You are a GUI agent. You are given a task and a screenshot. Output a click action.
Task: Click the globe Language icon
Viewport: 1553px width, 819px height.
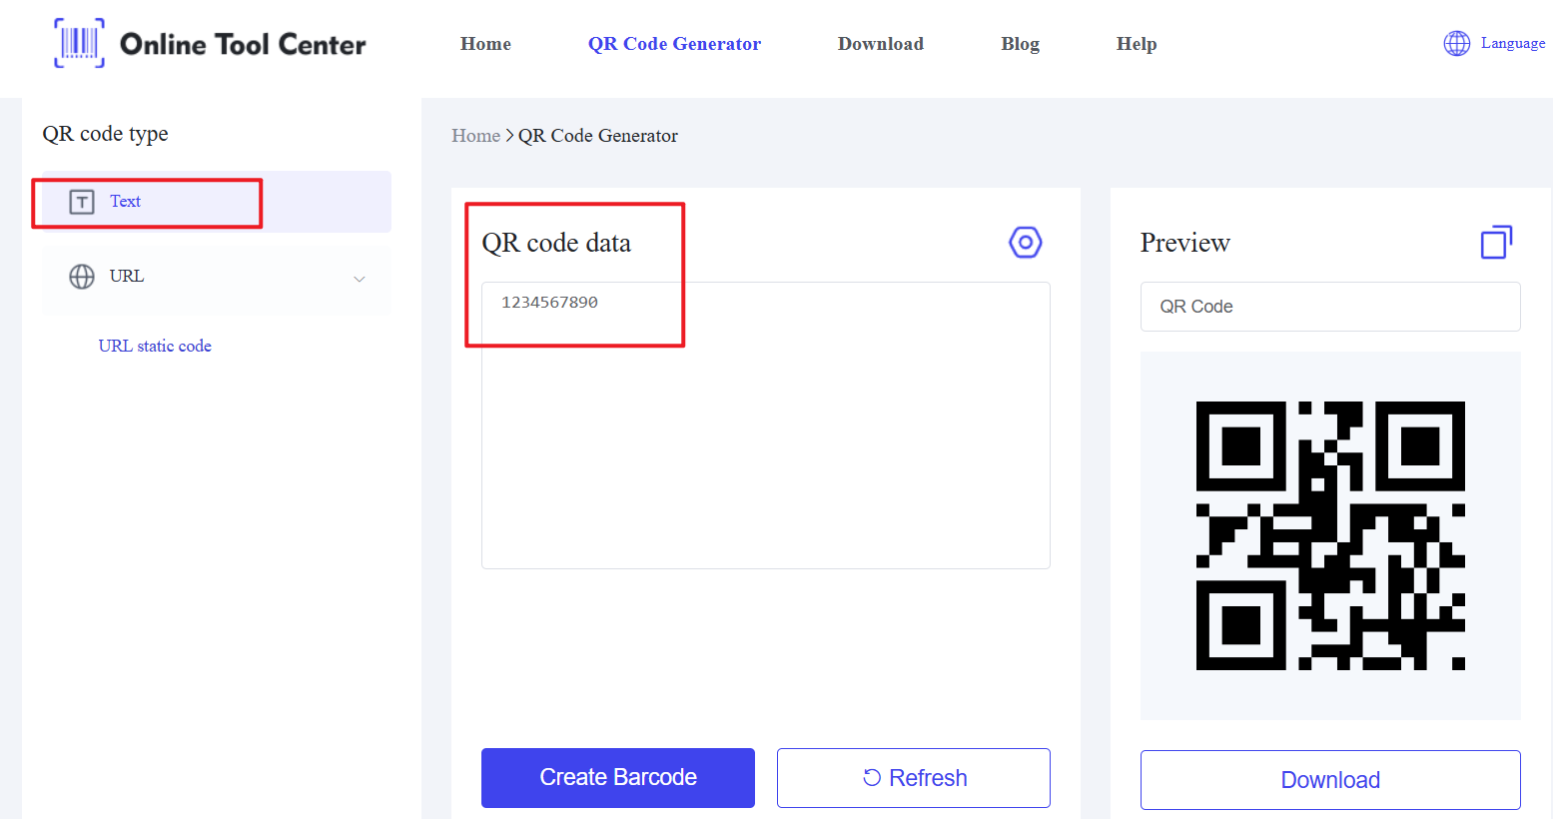pyautogui.click(x=1456, y=43)
